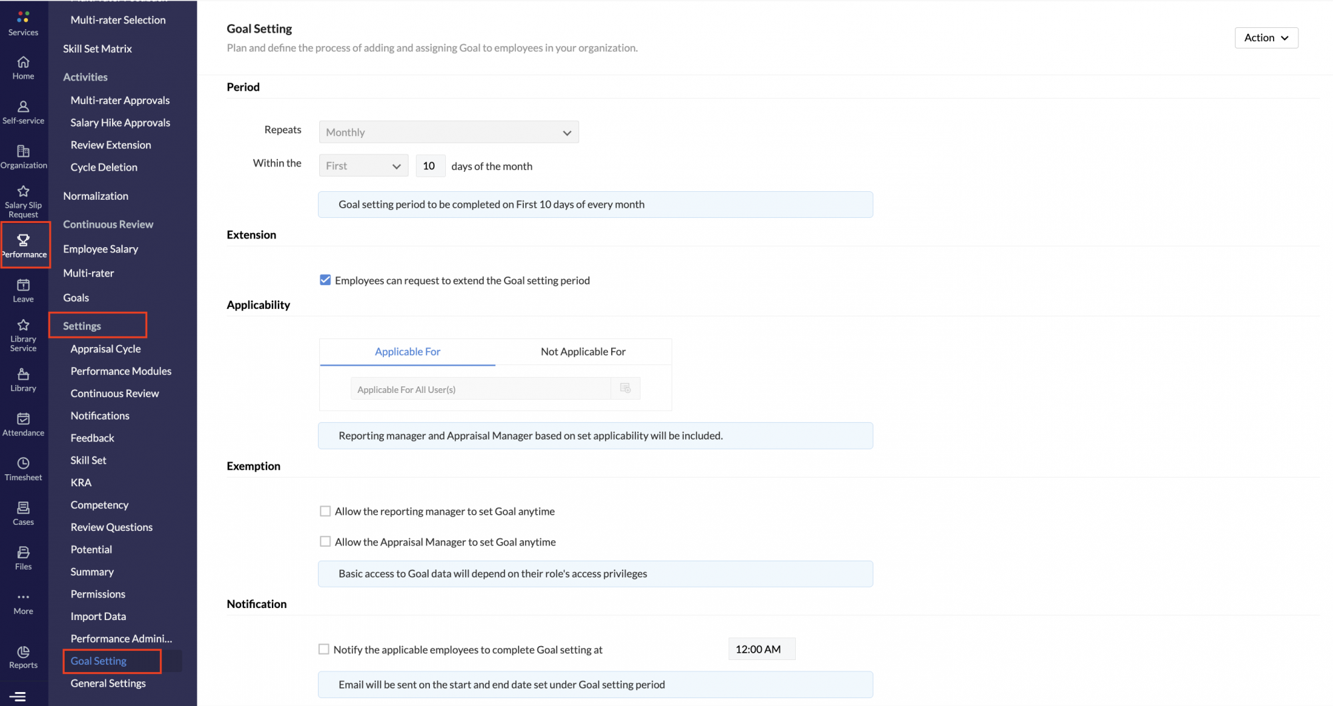Open Notifications settings
Screen dimensions: 1333x706
coord(100,416)
